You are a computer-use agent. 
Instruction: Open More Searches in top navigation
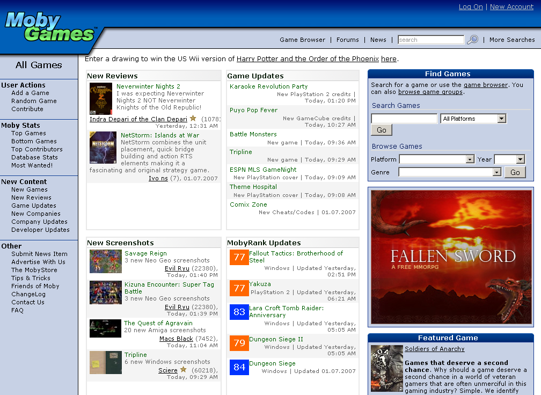(x=512, y=40)
